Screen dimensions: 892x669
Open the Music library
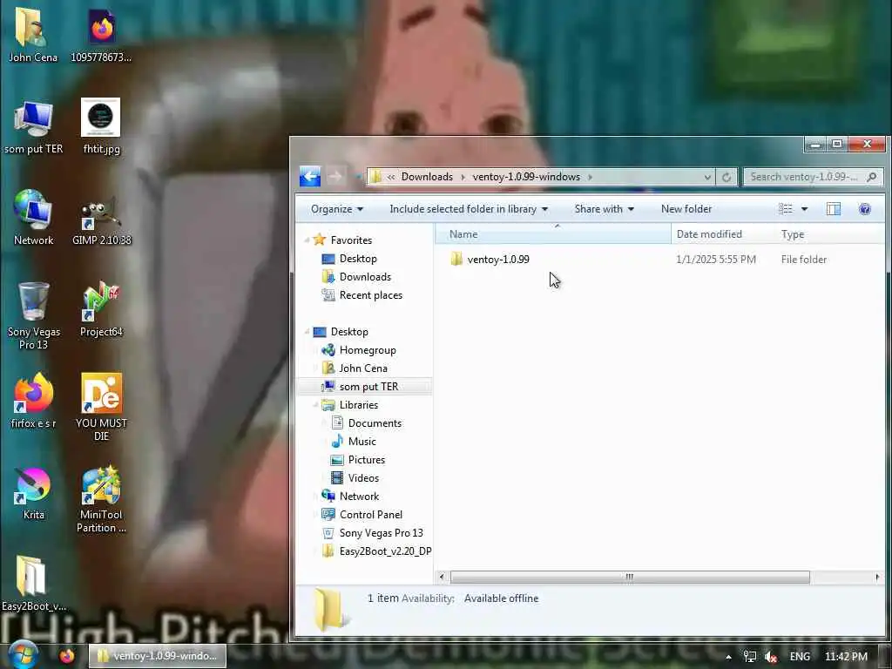[x=362, y=442]
